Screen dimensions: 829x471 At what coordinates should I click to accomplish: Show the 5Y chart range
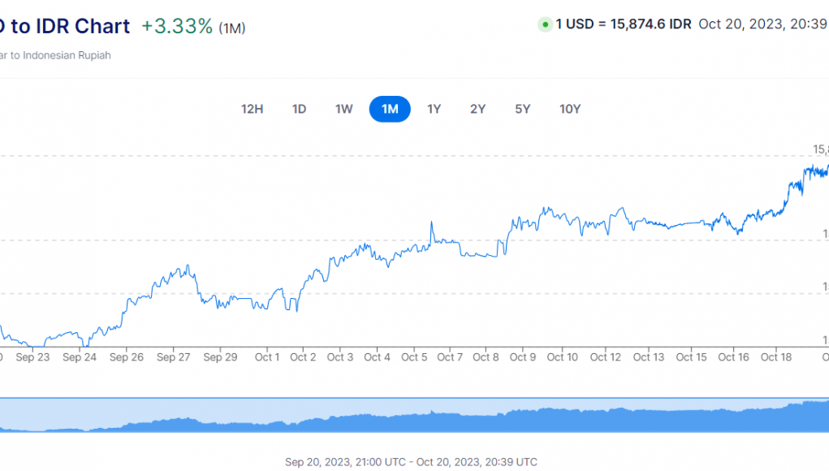tap(522, 109)
